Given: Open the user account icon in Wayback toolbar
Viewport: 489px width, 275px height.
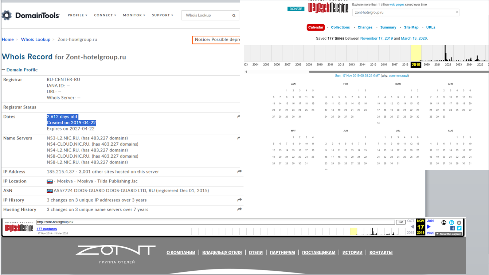Looking at the screenshot, I should pos(444,223).
